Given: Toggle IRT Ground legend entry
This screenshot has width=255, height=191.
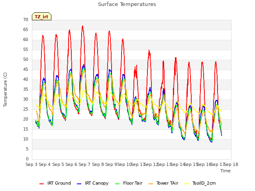Looking at the screenshot, I should (x=55, y=183).
